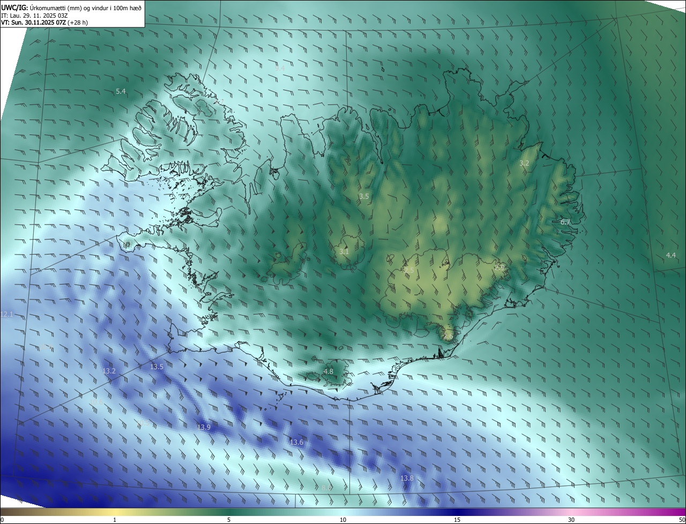Click the legend tick labeled 1
686x524 pixels.
point(115,520)
